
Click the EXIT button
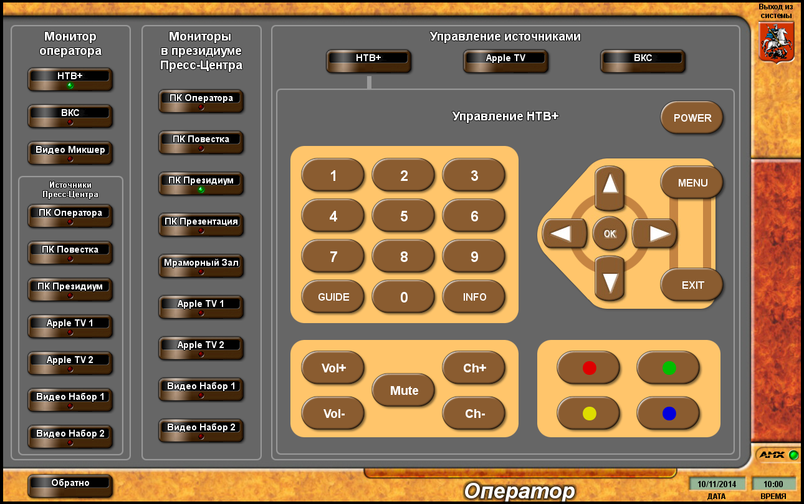pyautogui.click(x=692, y=285)
